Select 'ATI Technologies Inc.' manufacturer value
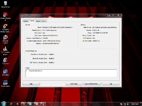Image resolution: width=142 pixels, height=106 pixels. 50,30
